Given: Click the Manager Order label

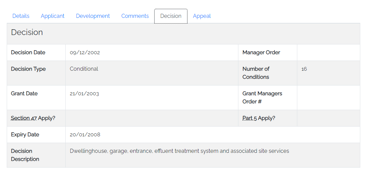Looking at the screenshot, I should pos(261,53).
